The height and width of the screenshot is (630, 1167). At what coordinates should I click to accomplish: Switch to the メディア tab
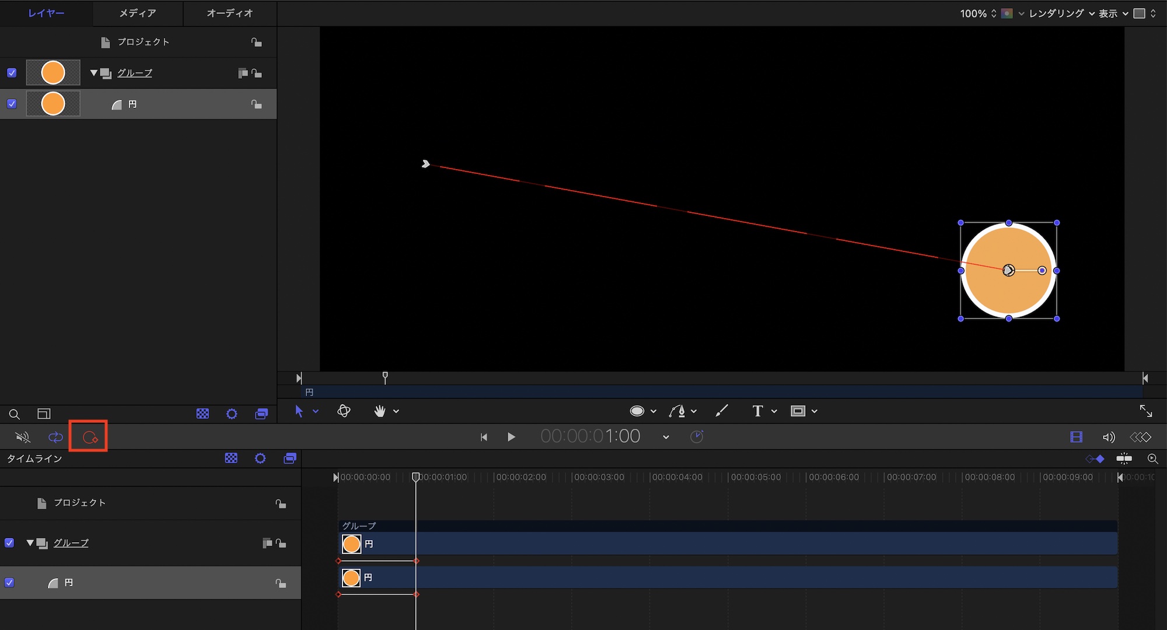pos(138,13)
